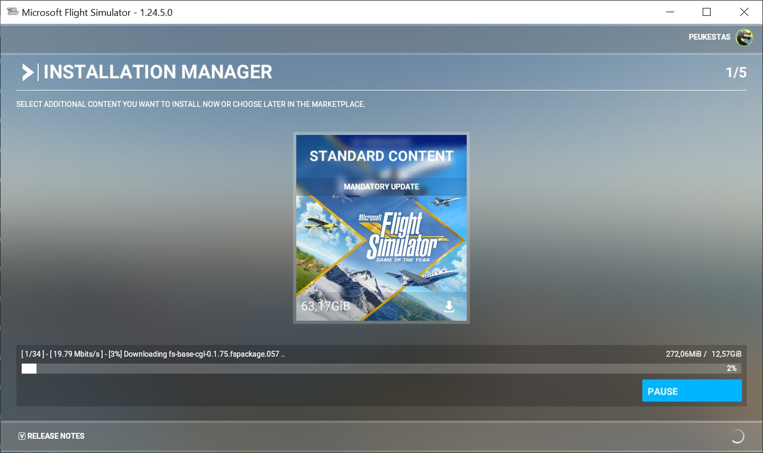
Task: Click the MANDATORY UPDATE label on the card
Action: pyautogui.click(x=381, y=187)
